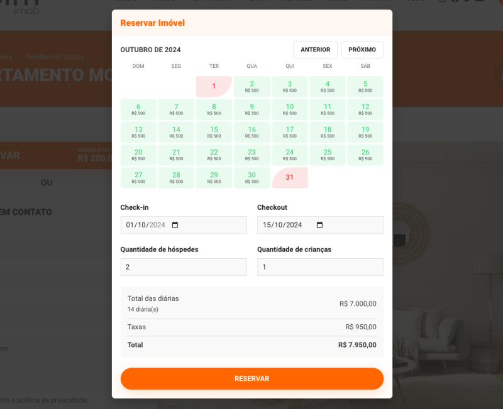Select day 2 priced R$ 500
Screen dimensions: 503x409
[251, 87]
